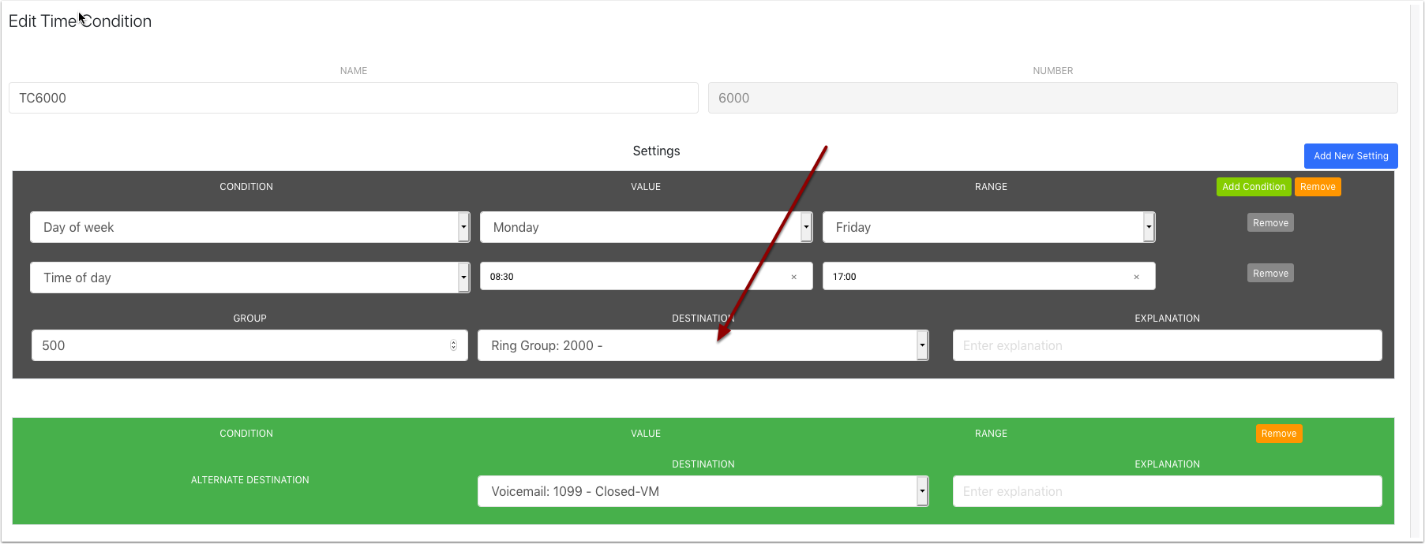Click the 08:30 time value field
This screenshot has width=1425, height=544.
click(632, 277)
